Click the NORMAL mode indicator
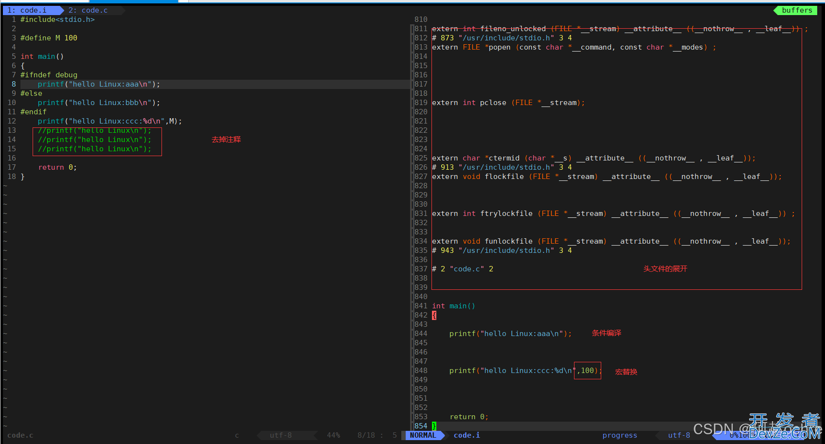This screenshot has height=444, width=825. click(423, 435)
